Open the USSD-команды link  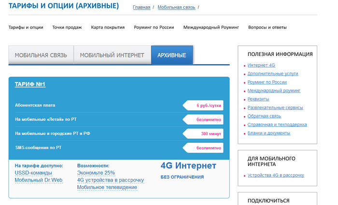pyautogui.click(x=33, y=173)
